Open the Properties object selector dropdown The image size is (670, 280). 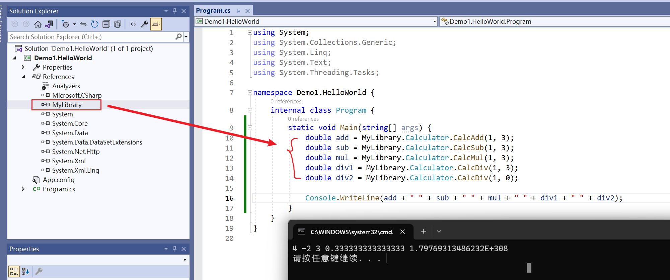(x=184, y=260)
